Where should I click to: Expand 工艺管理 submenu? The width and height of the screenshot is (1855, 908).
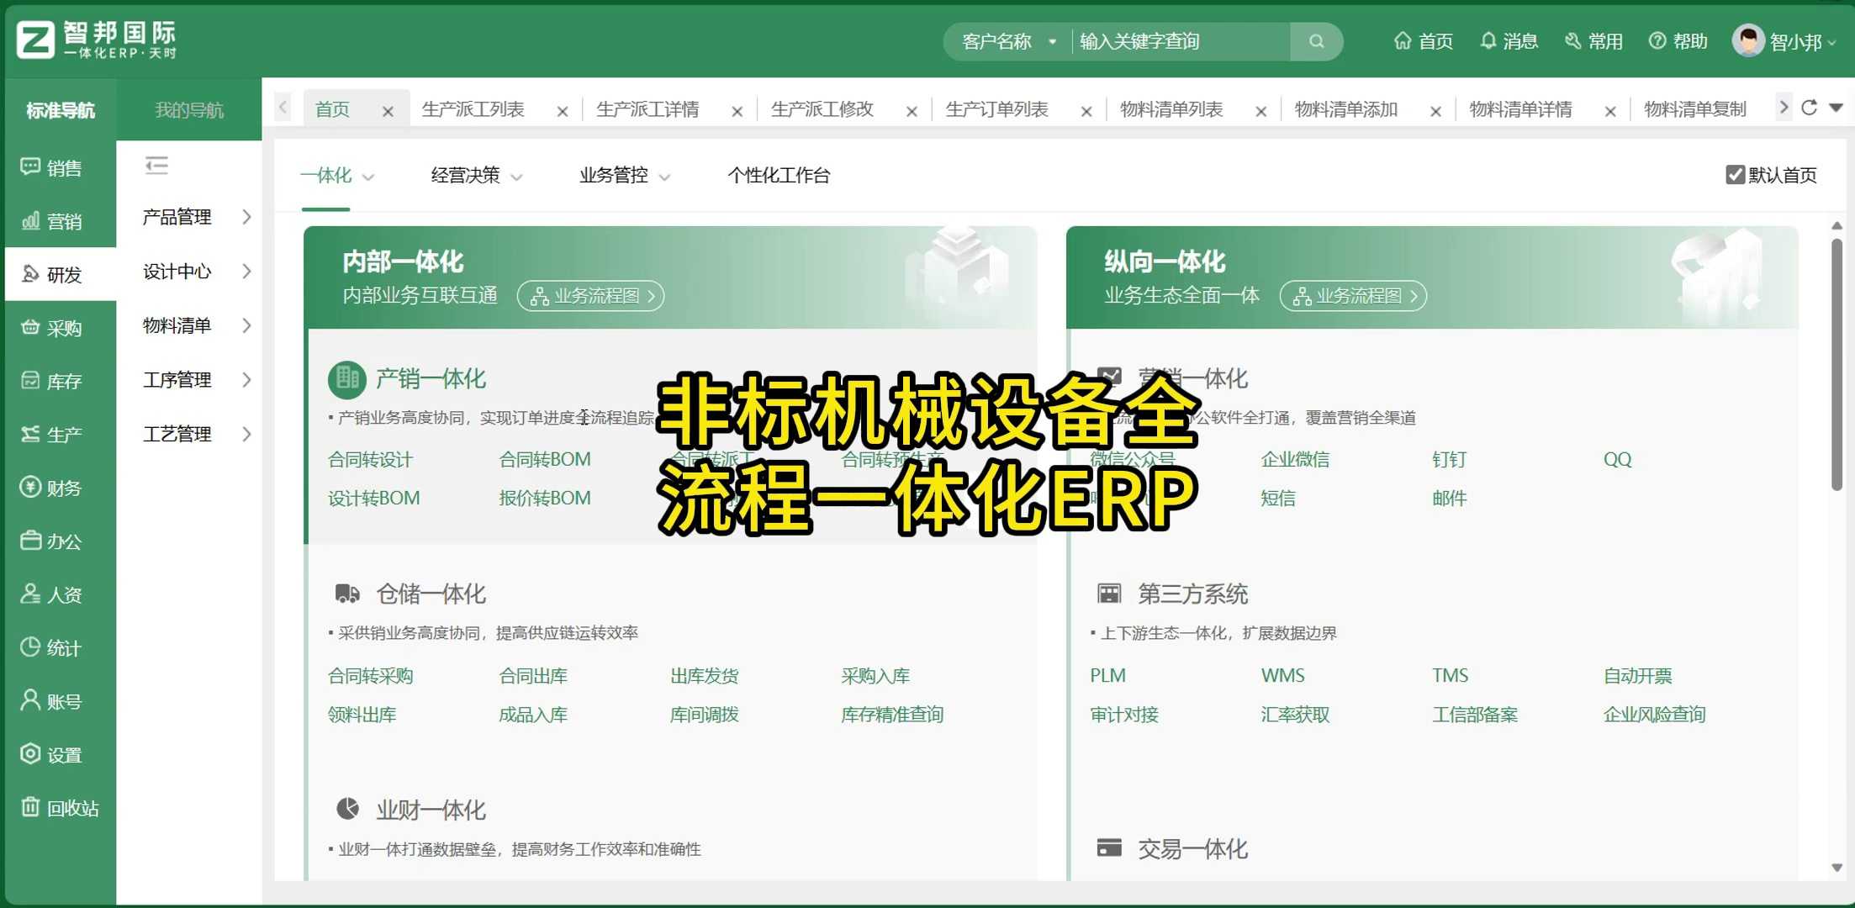[198, 434]
